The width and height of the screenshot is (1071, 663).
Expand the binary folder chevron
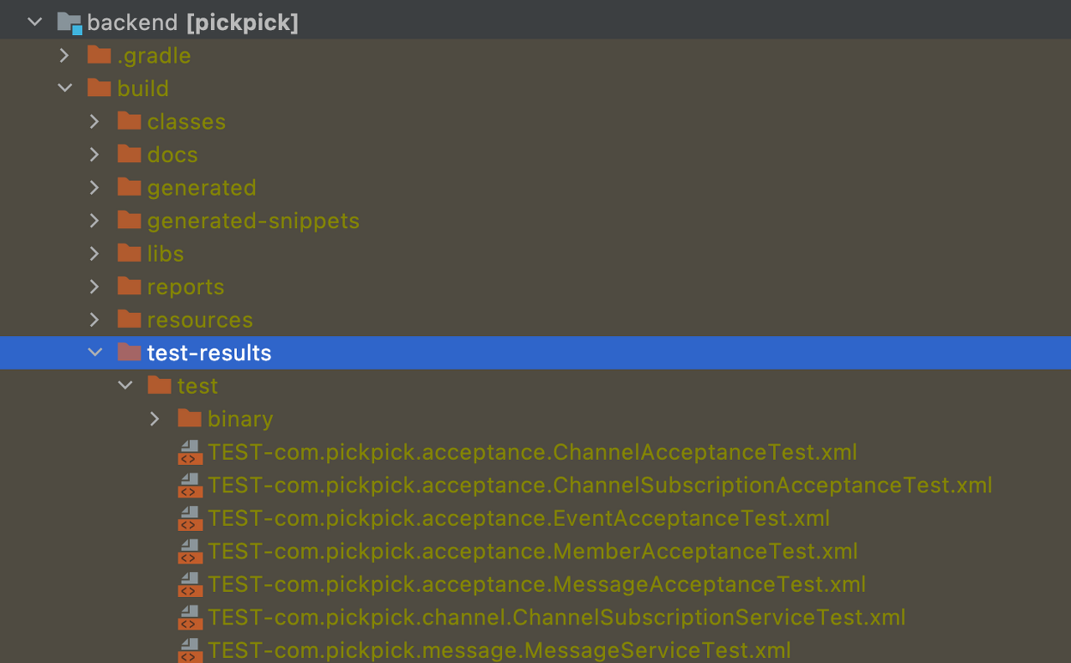[155, 419]
